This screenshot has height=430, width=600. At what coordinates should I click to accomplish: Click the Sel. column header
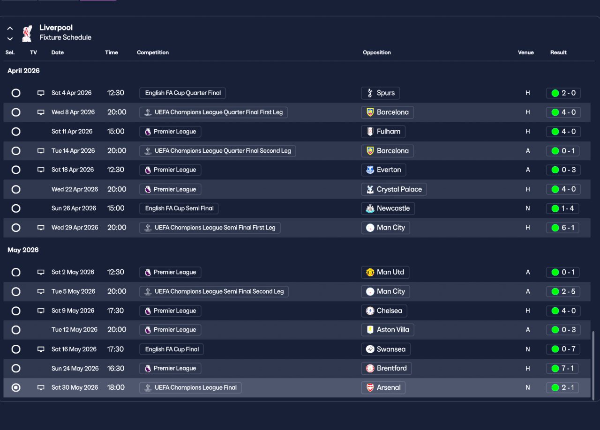(10, 52)
